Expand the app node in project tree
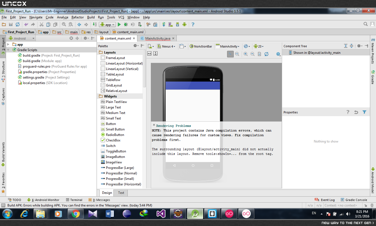This screenshot has height=226, width=376. click(8, 44)
